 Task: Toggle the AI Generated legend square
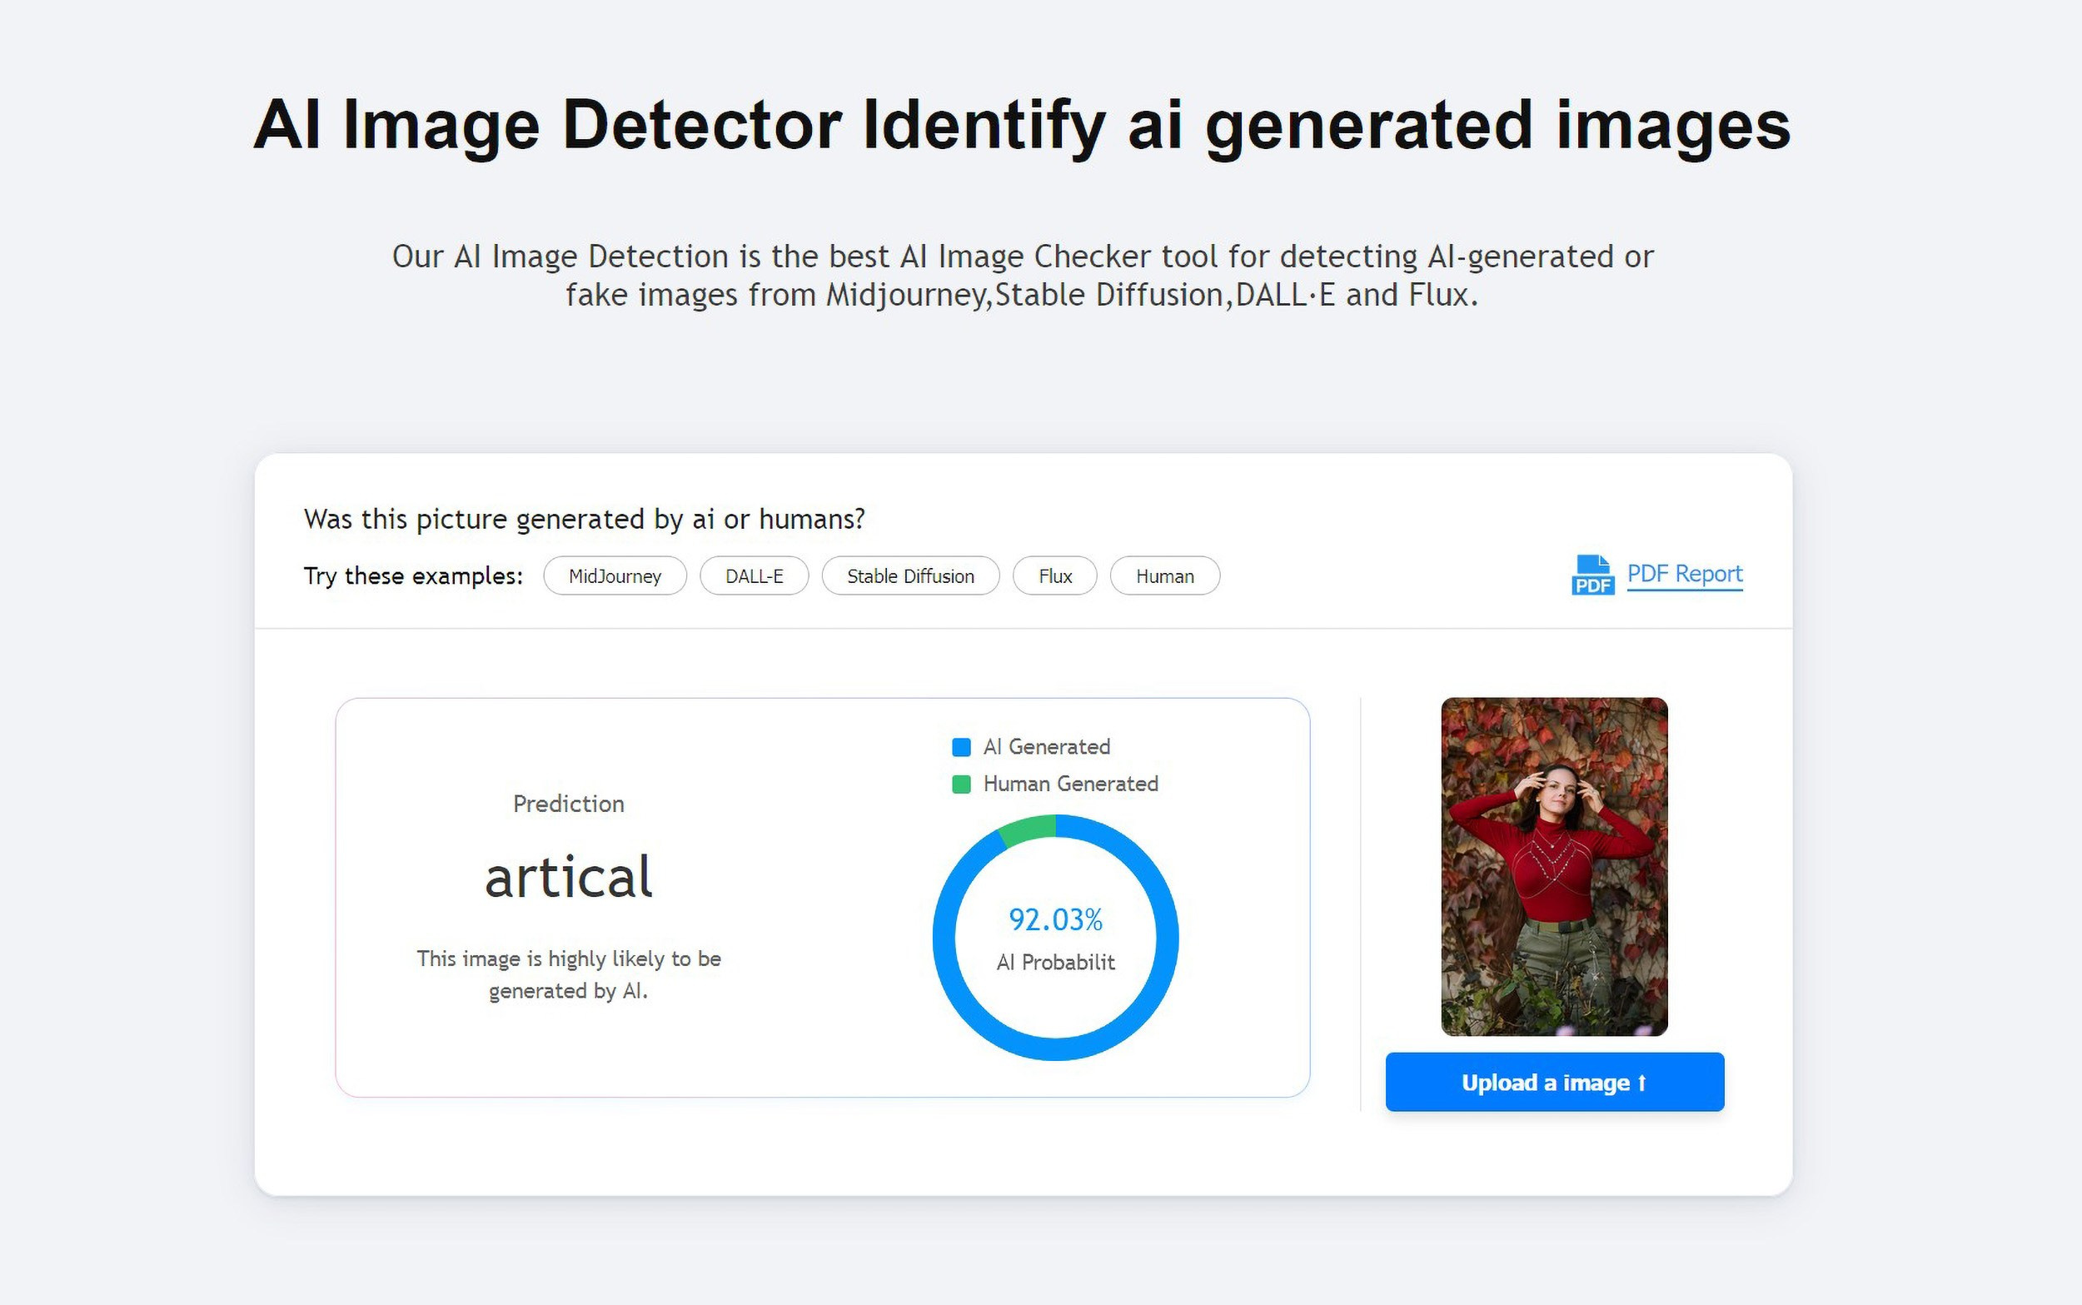[960, 748]
